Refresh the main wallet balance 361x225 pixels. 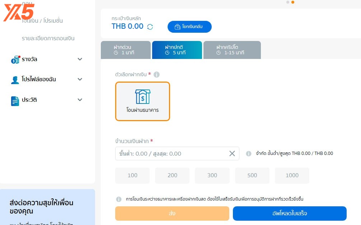[x=150, y=27]
